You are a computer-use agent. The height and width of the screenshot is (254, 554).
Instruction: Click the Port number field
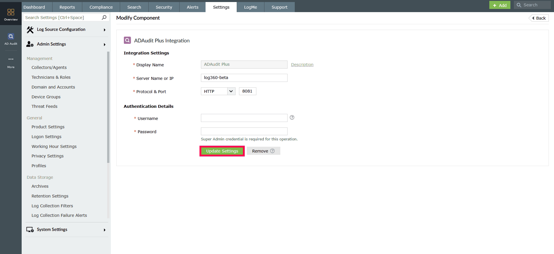248,91
